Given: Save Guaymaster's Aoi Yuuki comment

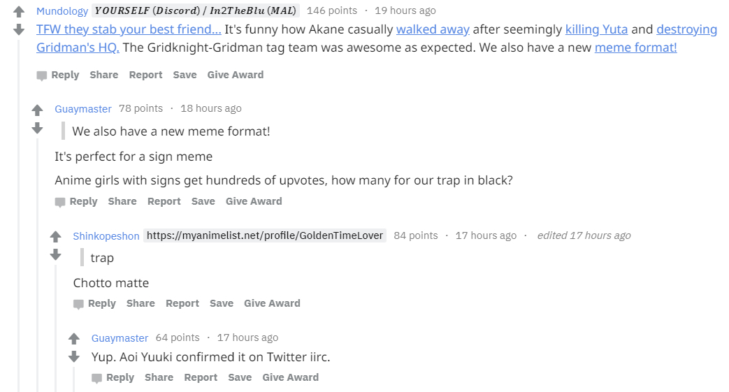Looking at the screenshot, I should pos(240,377).
